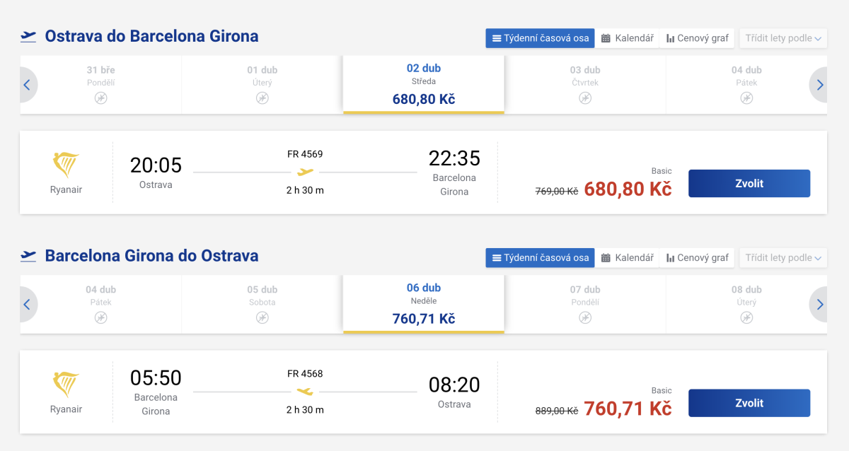Choose the 680,80 Kč flight with Zvolit
Viewport: 849px width, 451px height.
(x=749, y=183)
